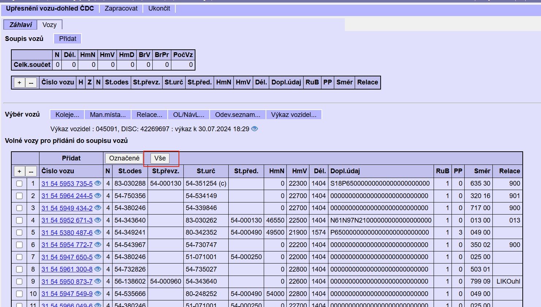Open the Koleje... selection dialog

[x=67, y=115]
